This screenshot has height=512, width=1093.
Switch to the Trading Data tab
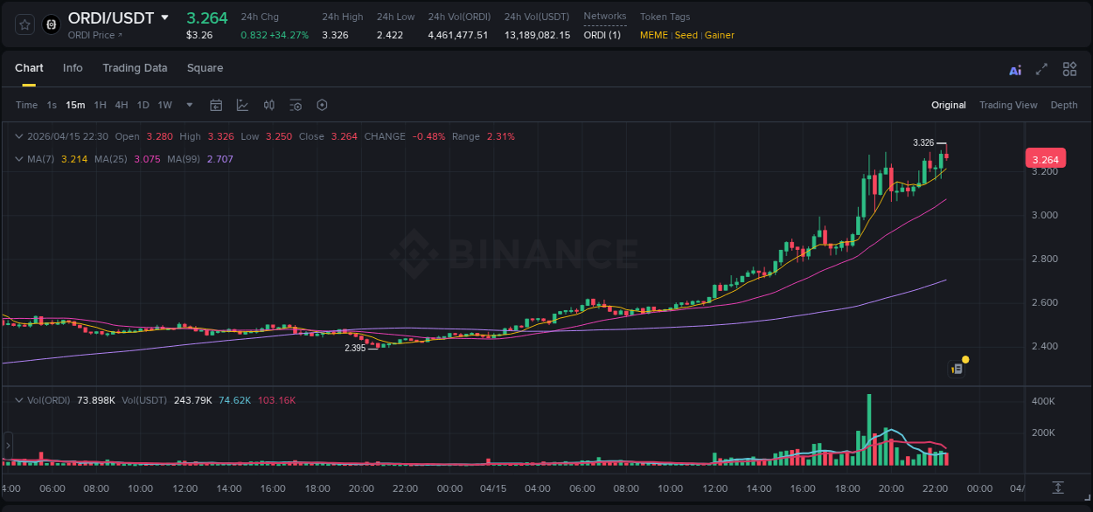click(x=135, y=67)
